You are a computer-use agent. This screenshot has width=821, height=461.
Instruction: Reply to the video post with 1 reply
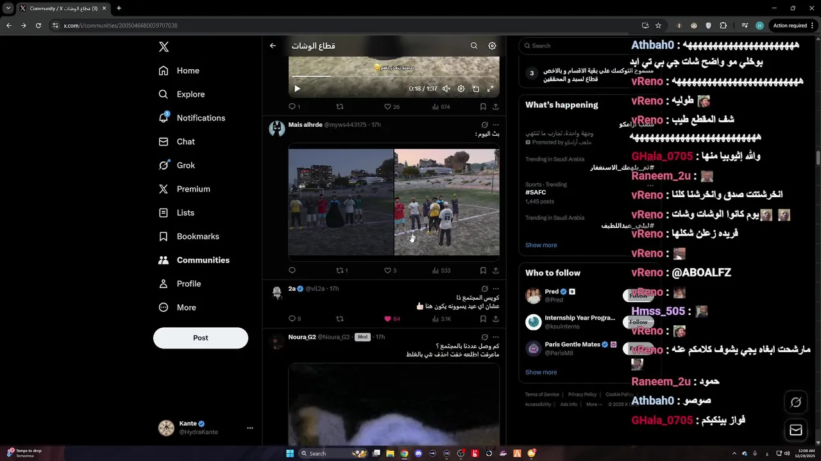click(x=294, y=107)
